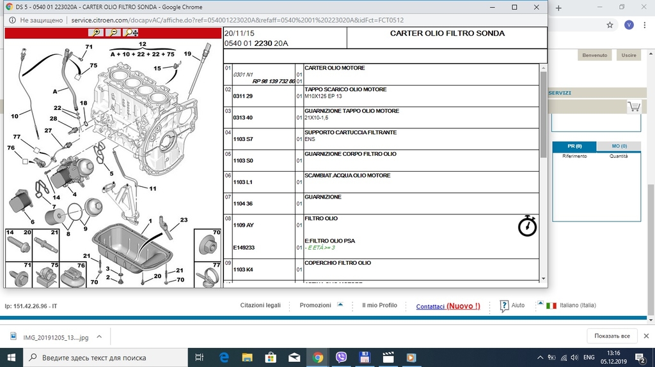This screenshot has width=655, height=367.
Task: View the not-secure site info icon
Action: [12, 20]
